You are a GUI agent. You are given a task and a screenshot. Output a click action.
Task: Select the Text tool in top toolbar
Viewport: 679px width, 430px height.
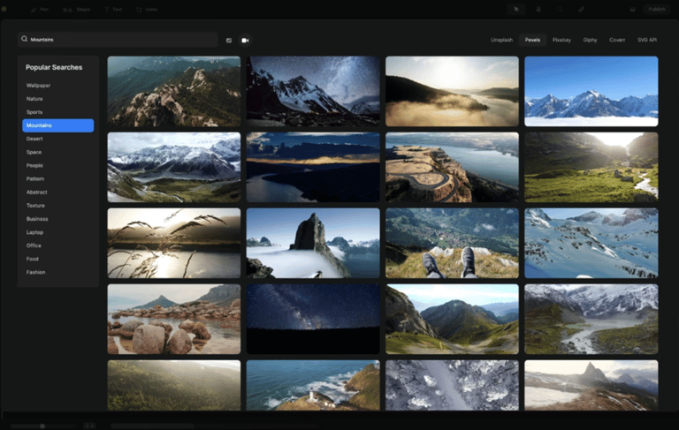113,9
